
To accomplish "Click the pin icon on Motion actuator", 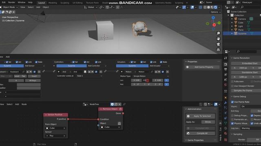I will [x=152, y=72].
